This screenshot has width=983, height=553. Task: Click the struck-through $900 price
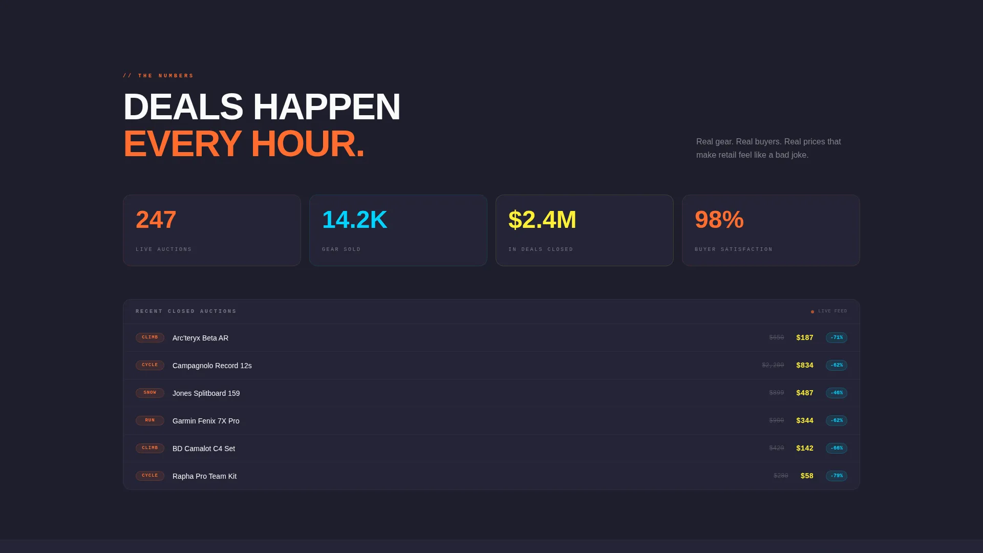pos(777,420)
